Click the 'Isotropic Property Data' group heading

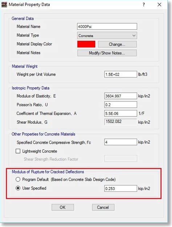pos(30,88)
